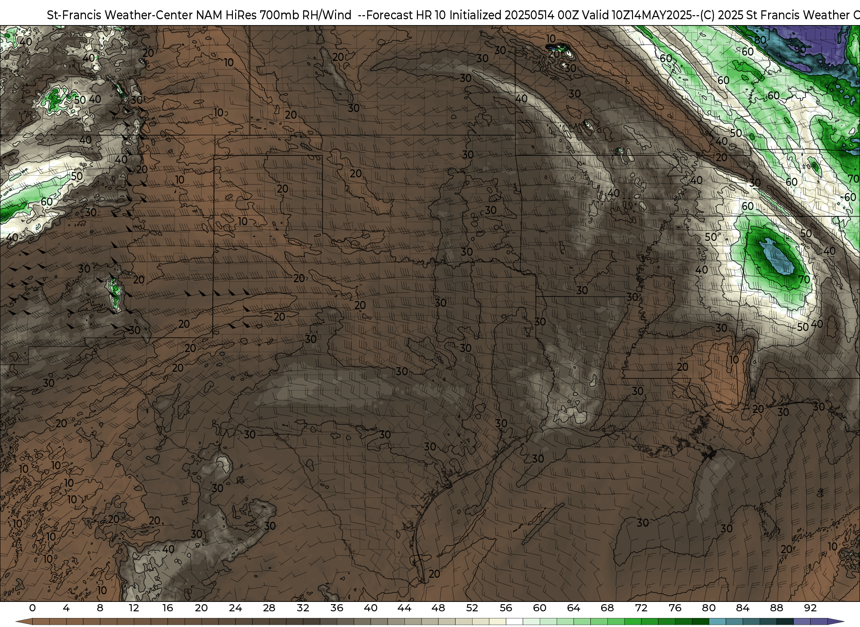This screenshot has height=627, width=860.
Task: Click legend scale value '0'
Action: click(32, 608)
